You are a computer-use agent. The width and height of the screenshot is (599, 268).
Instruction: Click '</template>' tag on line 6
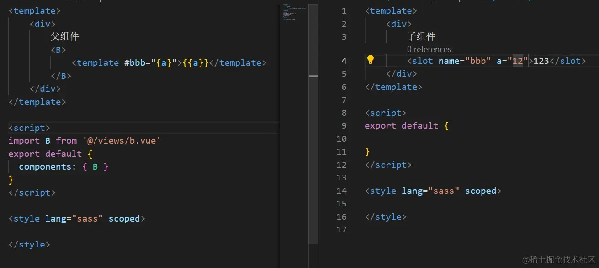coord(393,87)
